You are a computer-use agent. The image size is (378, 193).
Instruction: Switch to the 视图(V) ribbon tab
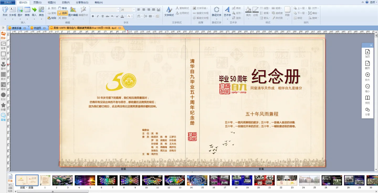coord(52,2)
